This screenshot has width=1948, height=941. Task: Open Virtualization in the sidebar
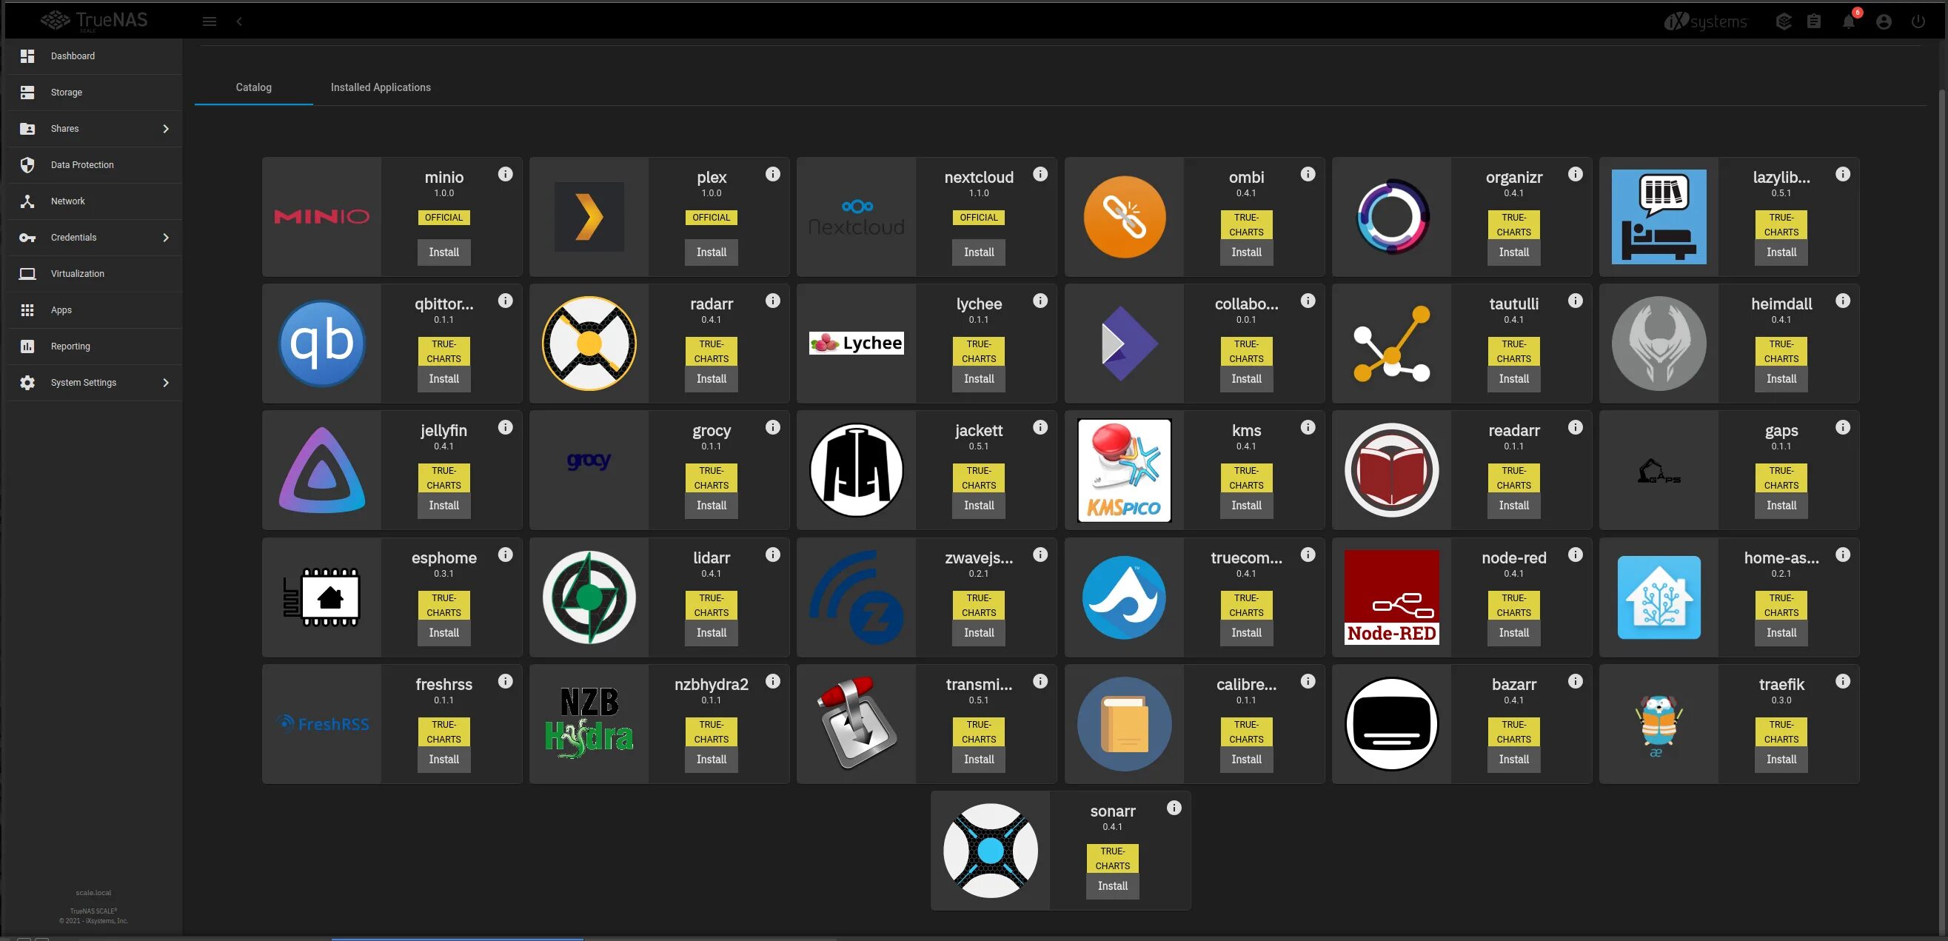coord(77,274)
